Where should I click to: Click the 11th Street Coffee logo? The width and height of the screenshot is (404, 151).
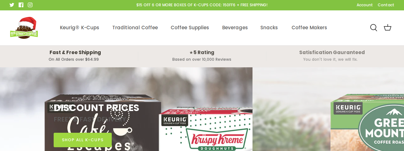pyautogui.click(x=24, y=28)
